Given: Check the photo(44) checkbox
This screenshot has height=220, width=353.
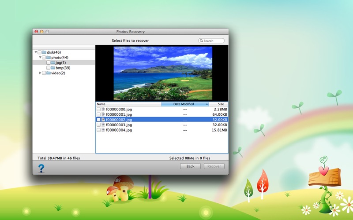Looking at the screenshot, I should coord(44,58).
